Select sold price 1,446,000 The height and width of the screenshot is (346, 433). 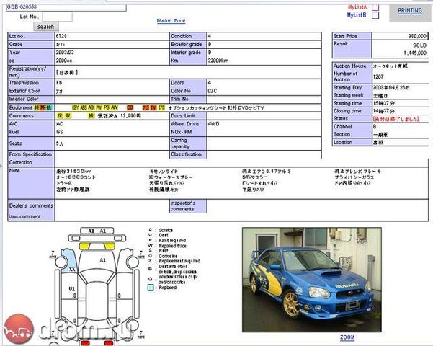pyautogui.click(x=415, y=53)
